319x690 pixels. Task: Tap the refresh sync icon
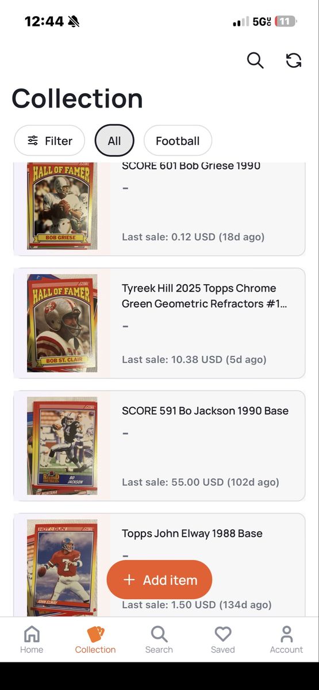pyautogui.click(x=294, y=60)
